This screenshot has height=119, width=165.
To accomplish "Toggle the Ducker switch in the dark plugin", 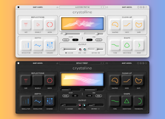I will pyautogui.click(x=66, y=109).
